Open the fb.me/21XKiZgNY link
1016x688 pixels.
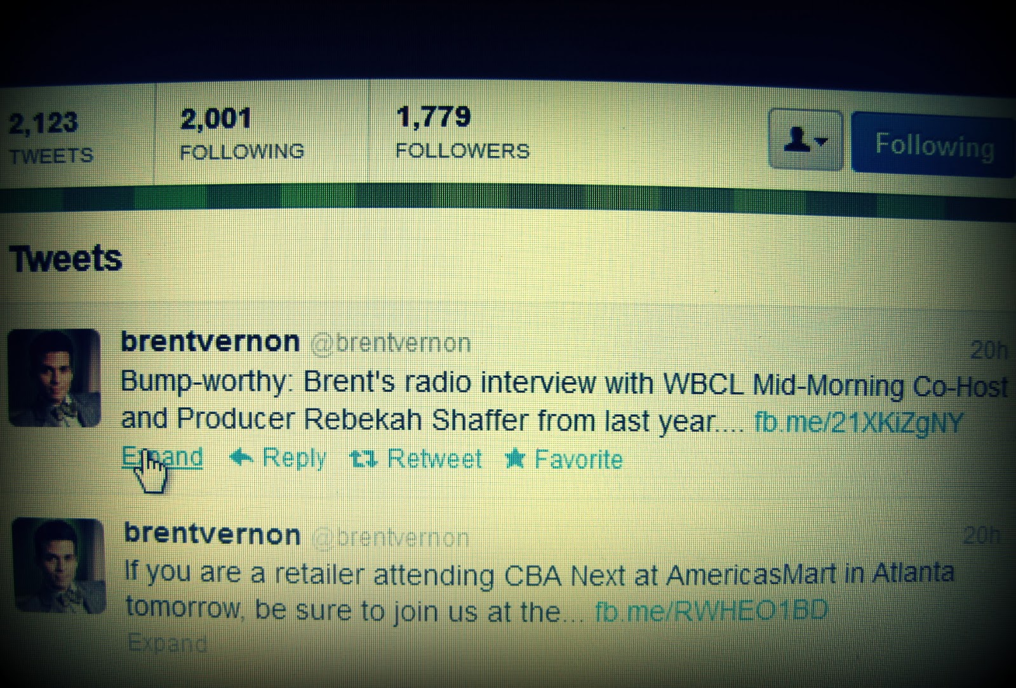pyautogui.click(x=859, y=423)
